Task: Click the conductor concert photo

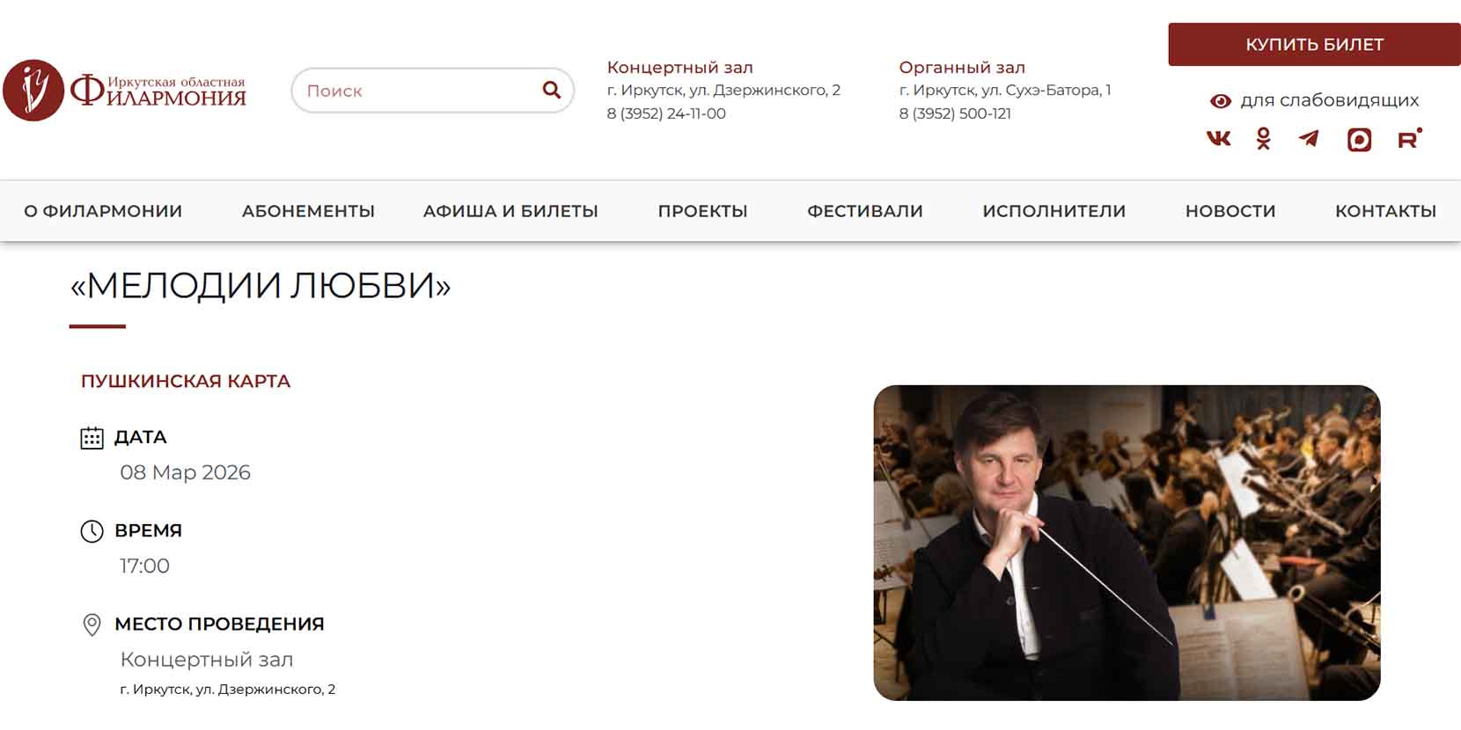Action: (x=1127, y=543)
